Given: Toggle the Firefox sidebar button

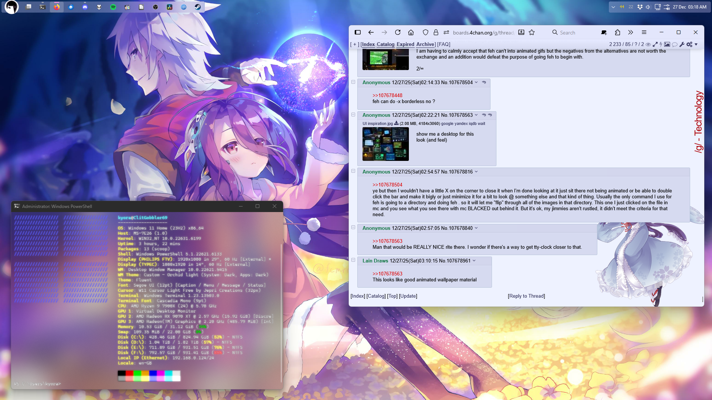Looking at the screenshot, I should pos(358,33).
